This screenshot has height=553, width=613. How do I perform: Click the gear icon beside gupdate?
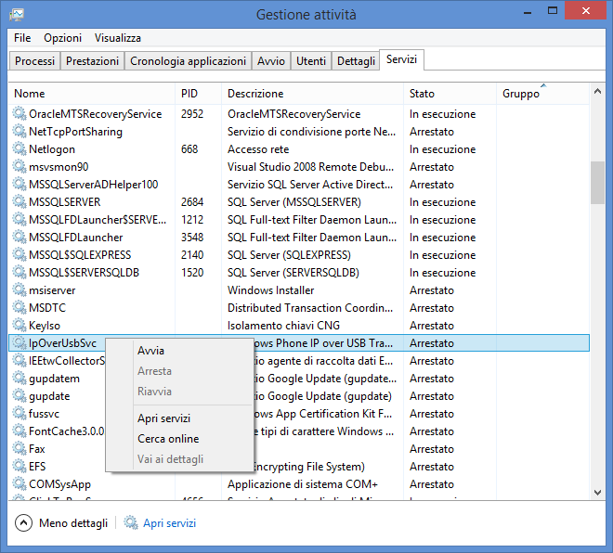click(x=20, y=395)
